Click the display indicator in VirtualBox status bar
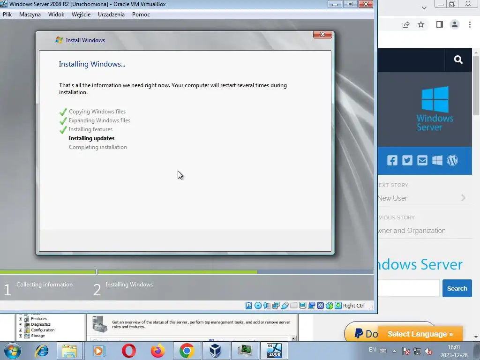 pos(302,305)
